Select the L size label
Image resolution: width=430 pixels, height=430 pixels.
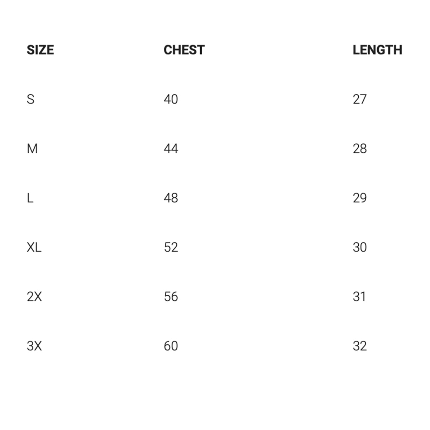tap(30, 198)
